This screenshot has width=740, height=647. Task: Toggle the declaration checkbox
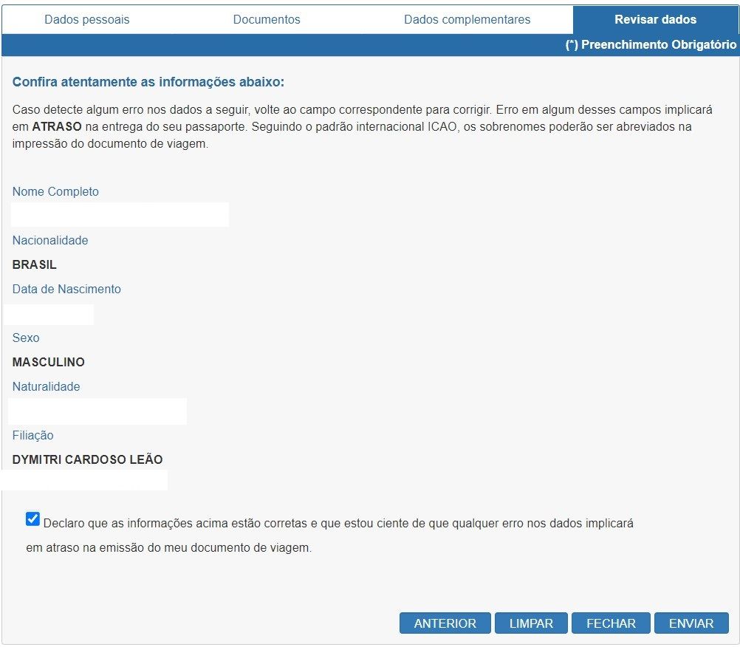[x=32, y=519]
